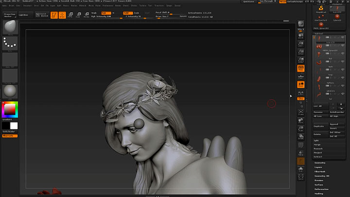The width and height of the screenshot is (350, 197).
Task: Toggle the Floor grid icon
Action: pos(301,77)
